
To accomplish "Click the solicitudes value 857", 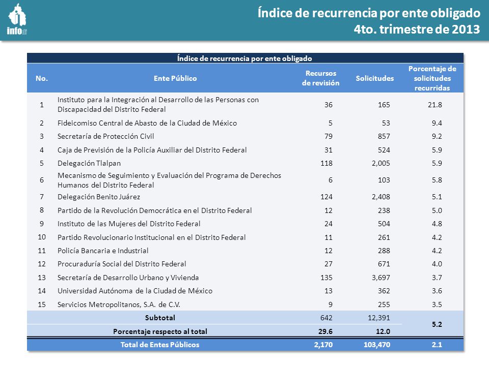I will point(384,136).
